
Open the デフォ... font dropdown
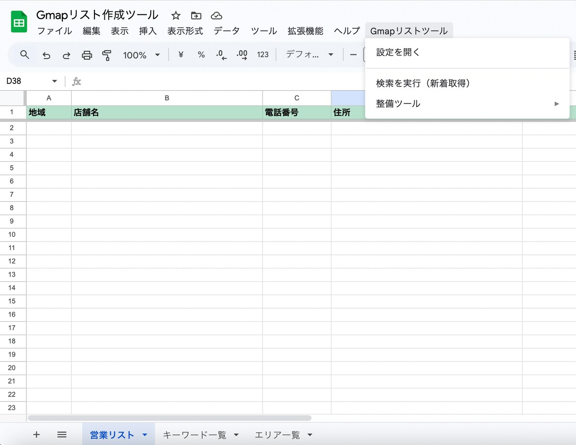[x=310, y=55]
